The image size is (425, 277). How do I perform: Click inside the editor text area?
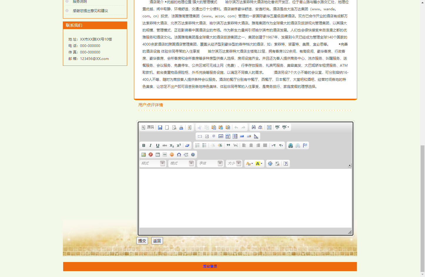[245, 198]
